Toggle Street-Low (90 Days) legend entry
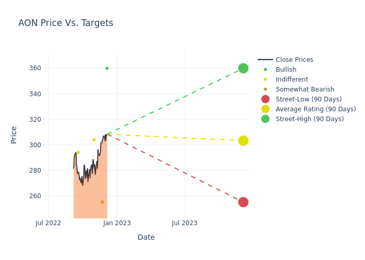Image resolution: width=365 pixels, height=260 pixels. 308,99
